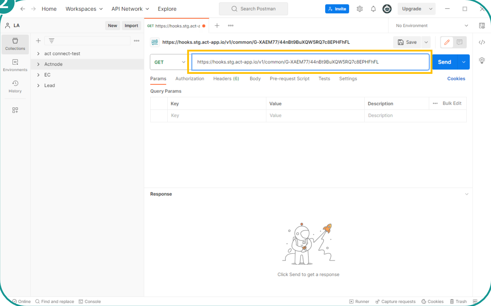Viewport: 491px width, 306px height.
Task: Open tab actions ellipsis menu
Action: point(231,26)
